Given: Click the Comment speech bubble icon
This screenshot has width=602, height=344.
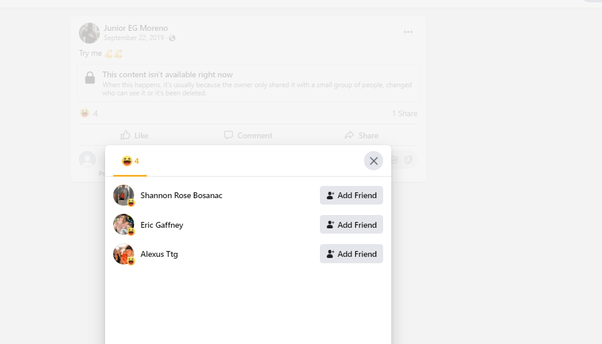Looking at the screenshot, I should [x=229, y=135].
